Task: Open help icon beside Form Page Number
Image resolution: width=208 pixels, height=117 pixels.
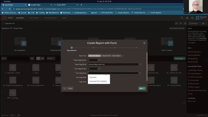Action: [99, 69]
